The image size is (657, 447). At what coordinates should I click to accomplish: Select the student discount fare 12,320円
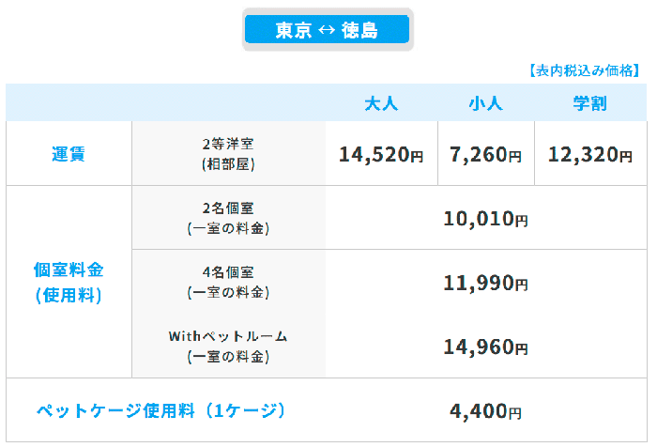click(x=590, y=155)
